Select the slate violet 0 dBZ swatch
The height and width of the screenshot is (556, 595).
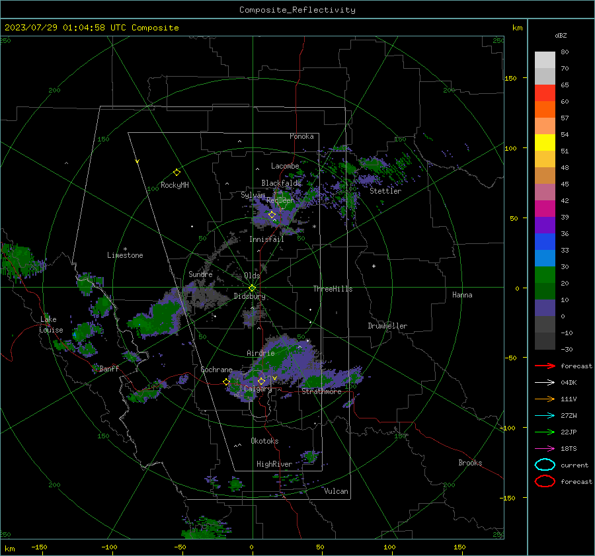pyautogui.click(x=545, y=308)
